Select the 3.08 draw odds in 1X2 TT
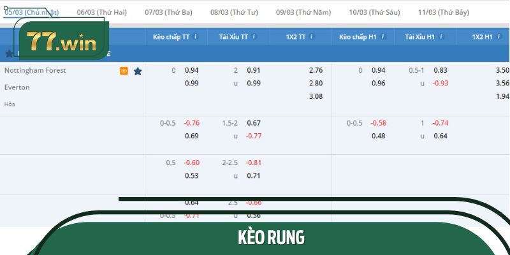The height and width of the screenshot is (255, 510). (x=316, y=96)
